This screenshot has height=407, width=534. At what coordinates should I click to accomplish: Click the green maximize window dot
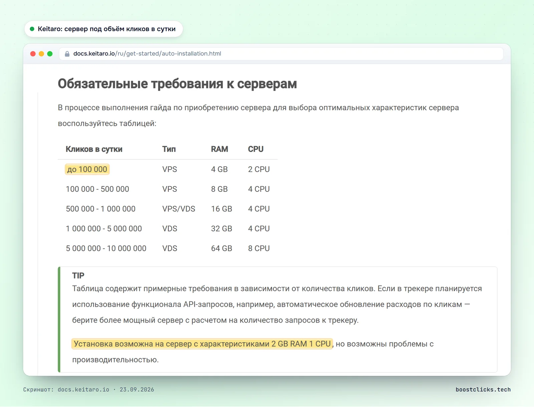(x=50, y=54)
